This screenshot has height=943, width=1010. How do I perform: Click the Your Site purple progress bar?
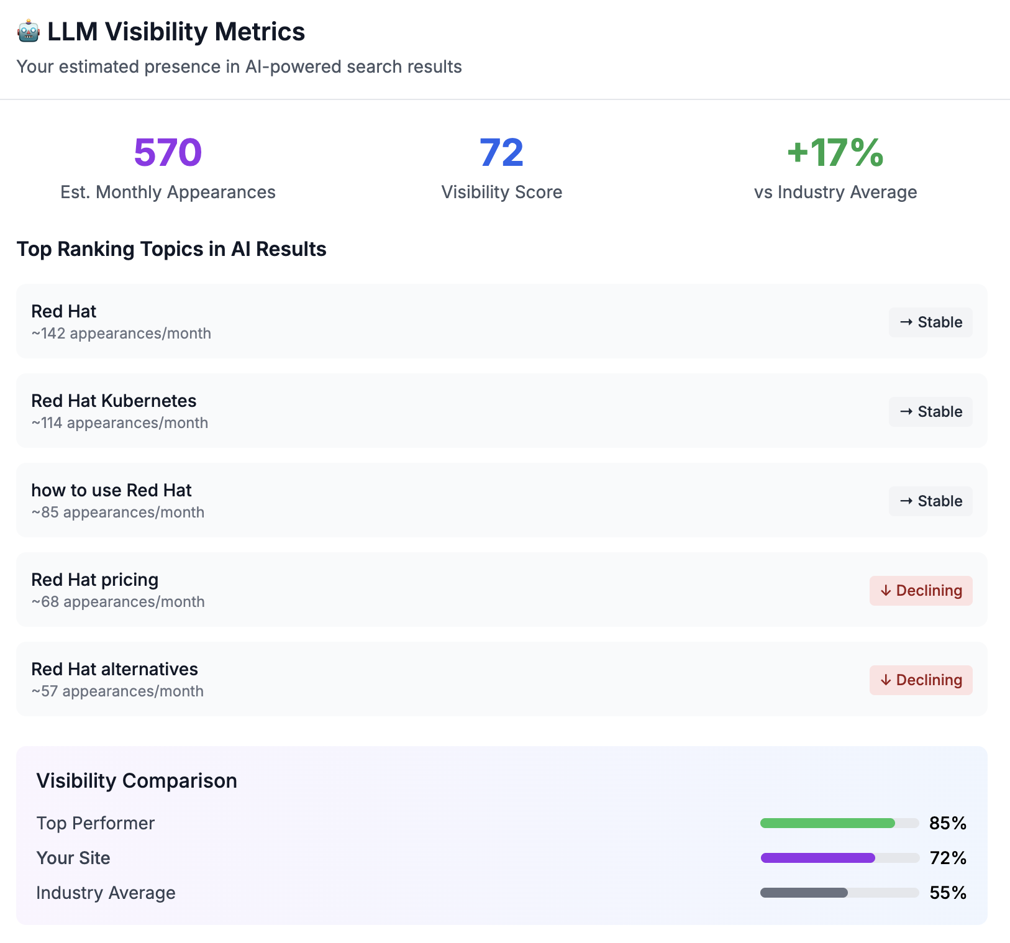839,858
